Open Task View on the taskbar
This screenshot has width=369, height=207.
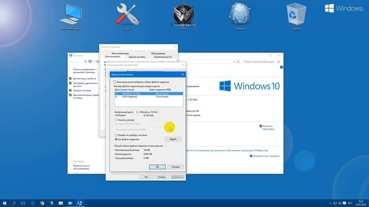(23, 203)
